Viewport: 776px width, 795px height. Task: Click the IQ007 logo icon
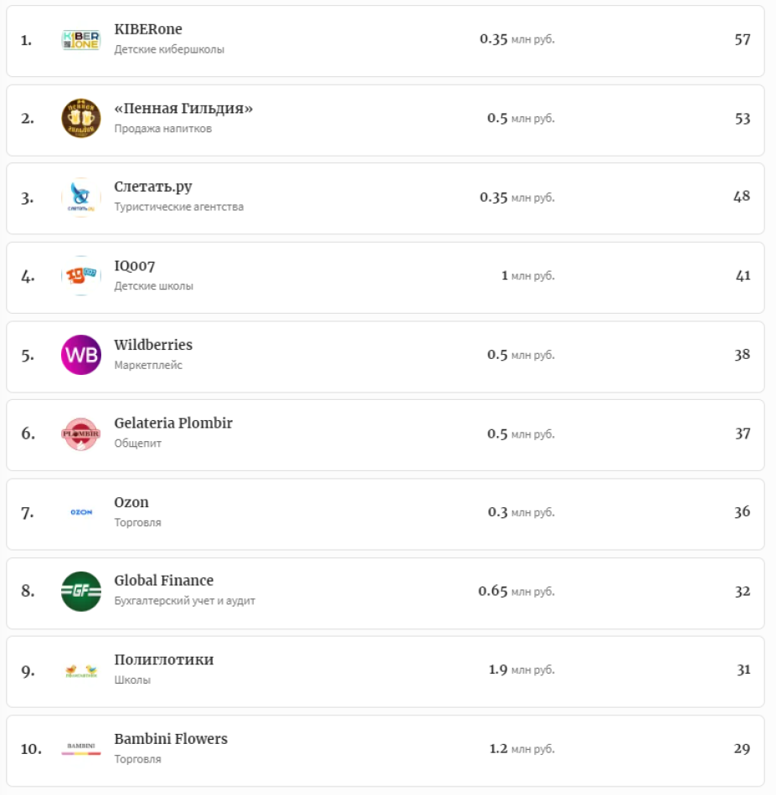click(x=81, y=276)
